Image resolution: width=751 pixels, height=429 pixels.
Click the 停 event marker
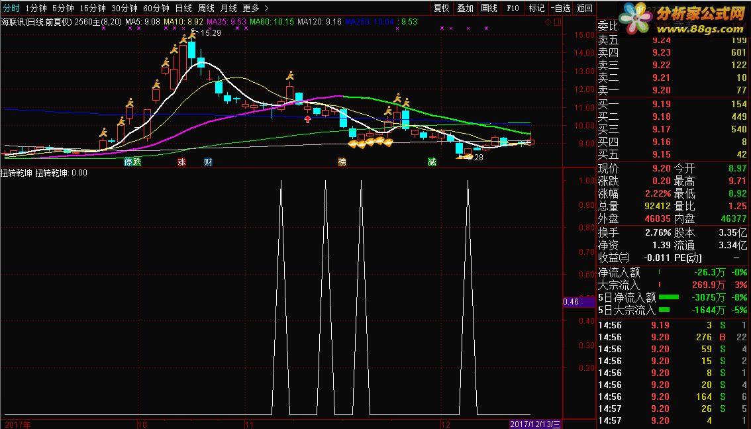[128, 162]
